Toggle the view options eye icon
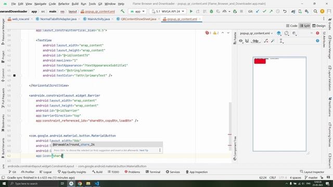The height and width of the screenshot is (187, 333). click(241, 41)
